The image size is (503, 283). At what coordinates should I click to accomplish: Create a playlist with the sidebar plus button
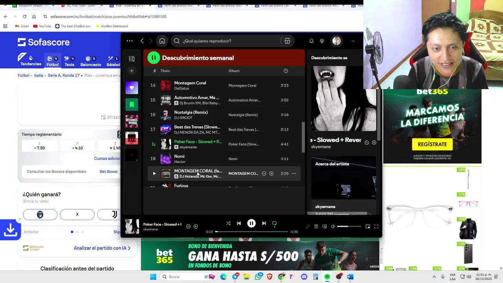[x=132, y=71]
